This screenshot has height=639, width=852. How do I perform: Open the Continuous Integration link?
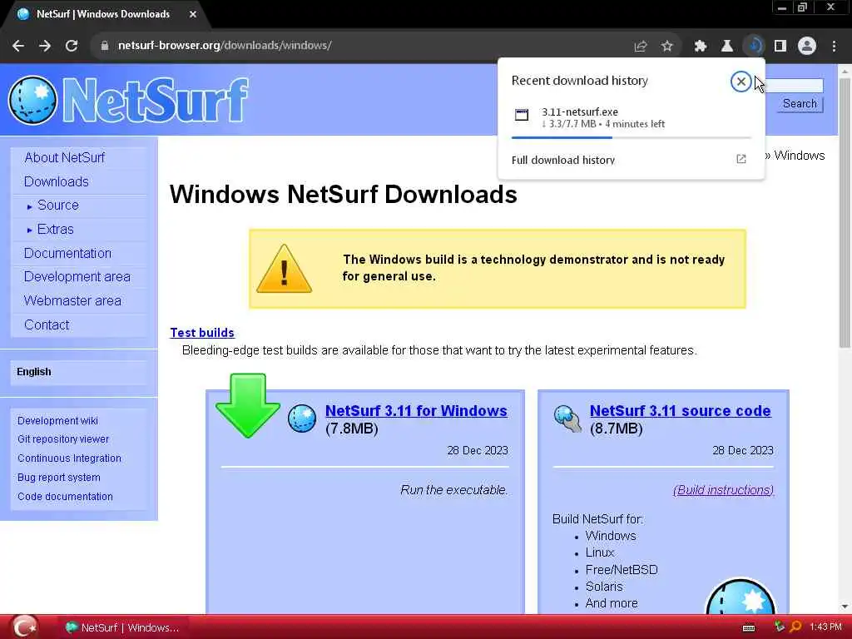click(x=69, y=458)
